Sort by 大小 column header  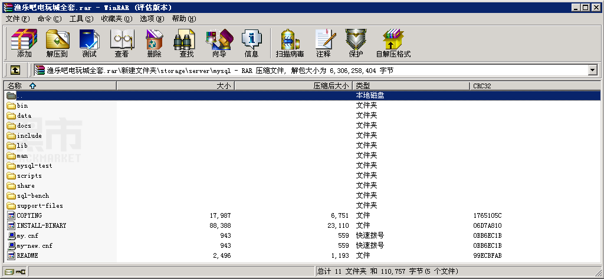click(176, 86)
